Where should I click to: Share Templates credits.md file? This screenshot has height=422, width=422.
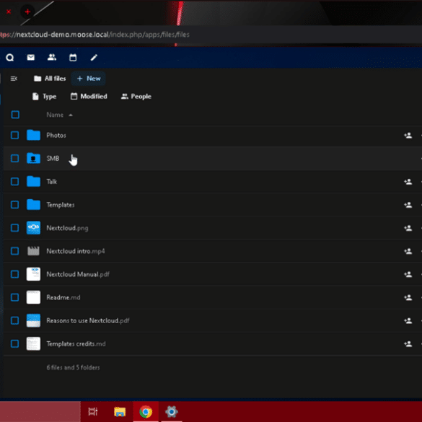pos(408,343)
